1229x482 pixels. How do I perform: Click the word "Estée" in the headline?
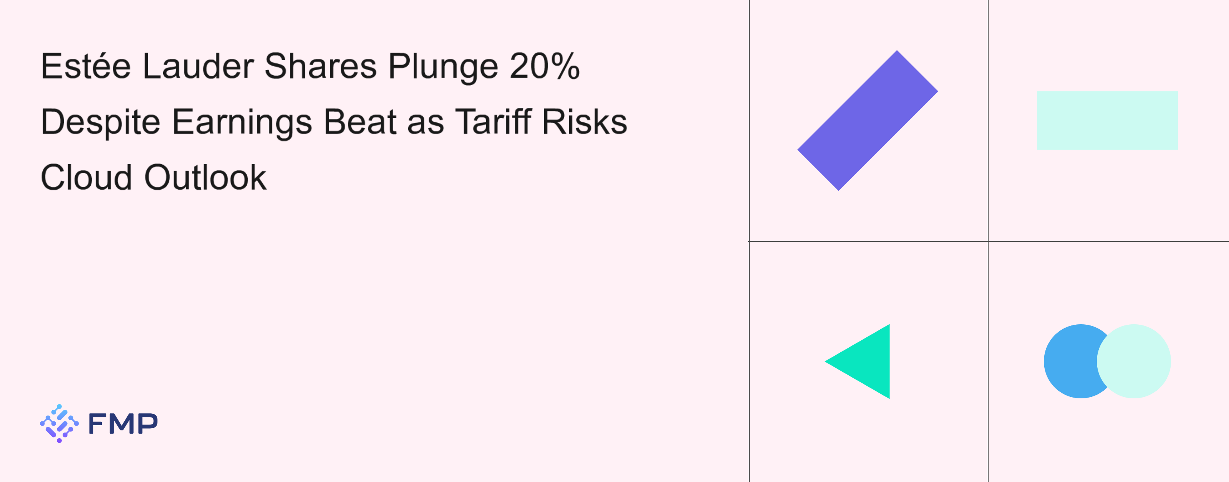[86, 66]
